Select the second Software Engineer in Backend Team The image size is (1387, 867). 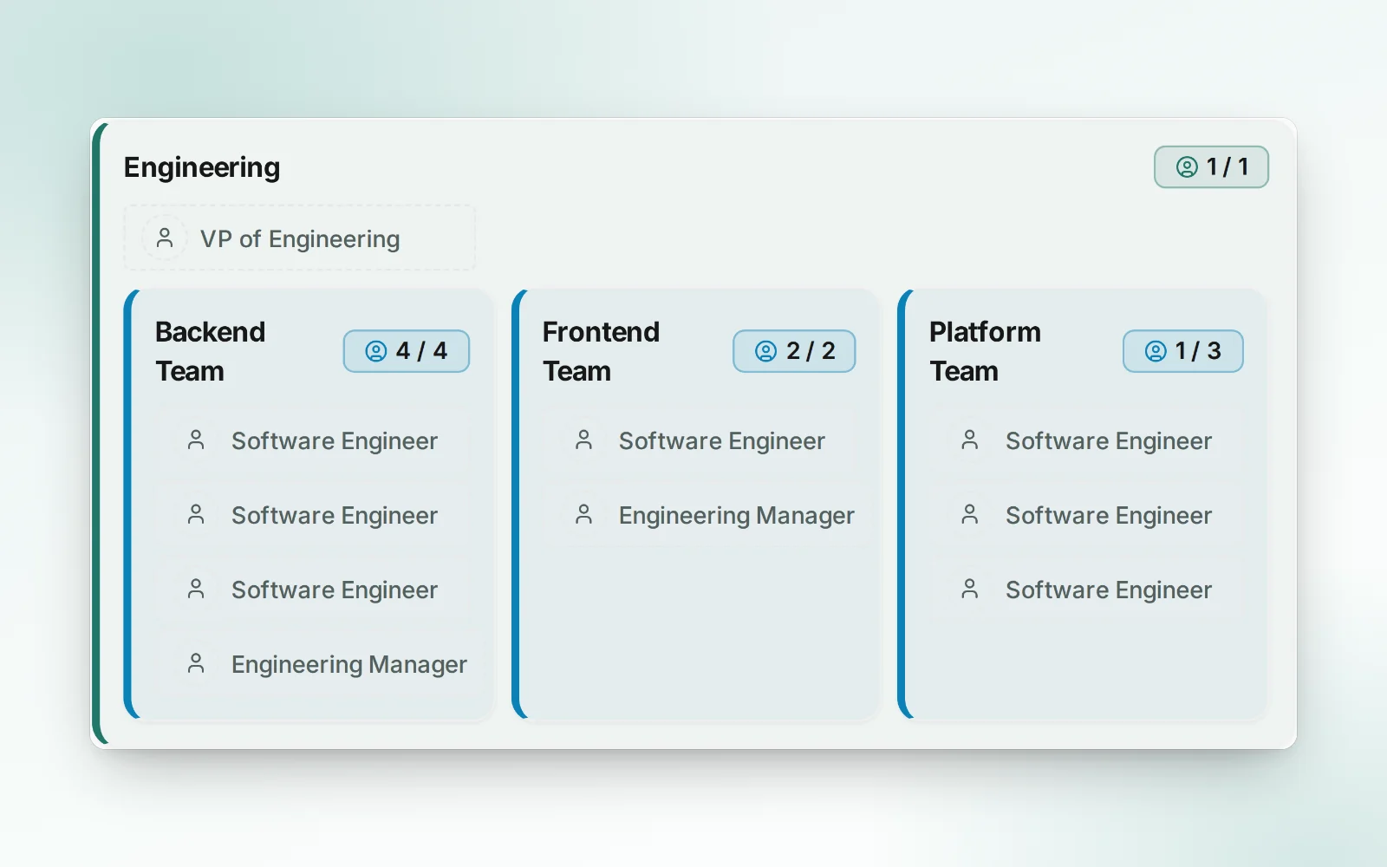pos(312,515)
